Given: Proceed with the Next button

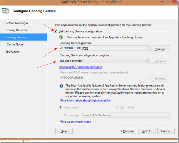Looking at the screenshot, I should 147,131.
